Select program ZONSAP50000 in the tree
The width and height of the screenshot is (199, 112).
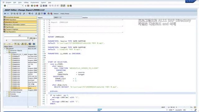point(17,90)
